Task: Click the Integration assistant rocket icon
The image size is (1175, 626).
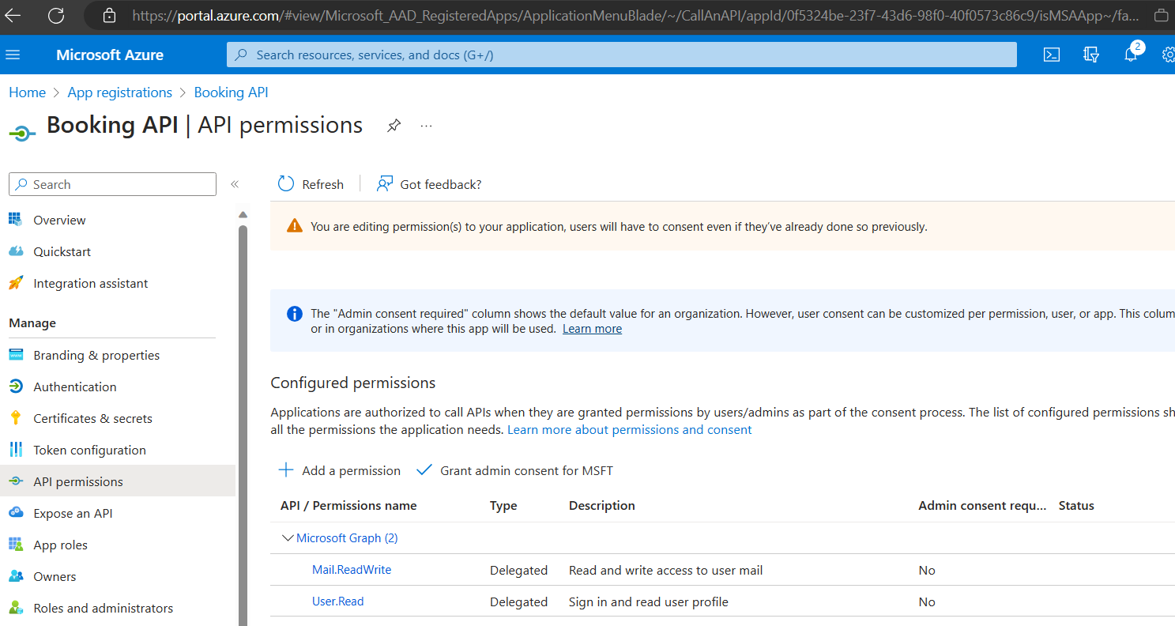Action: tap(16, 283)
